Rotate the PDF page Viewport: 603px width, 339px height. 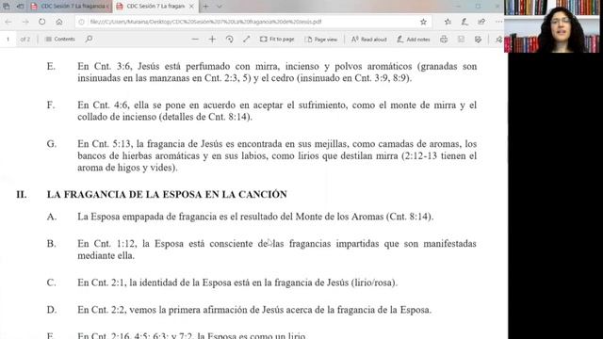click(x=230, y=40)
